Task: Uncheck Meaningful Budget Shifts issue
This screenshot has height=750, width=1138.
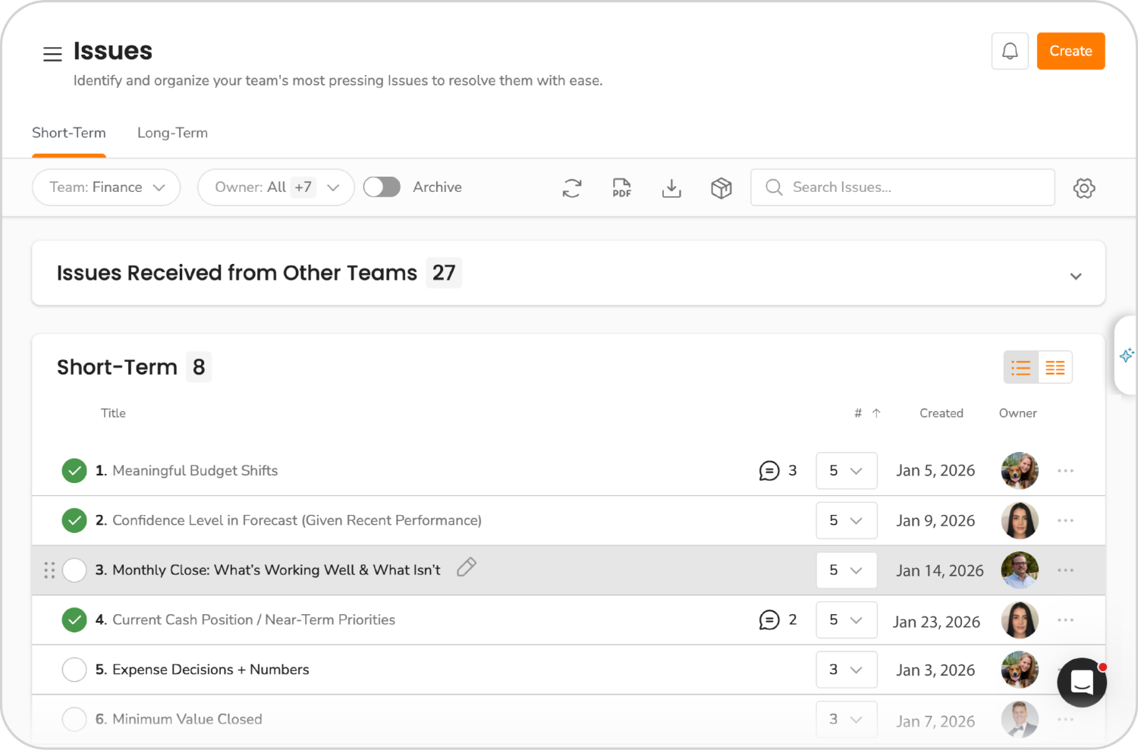Action: (74, 471)
